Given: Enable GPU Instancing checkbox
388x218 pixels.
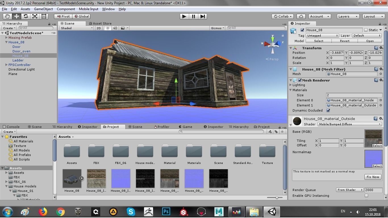Looking at the screenshot, I should coord(366,196).
